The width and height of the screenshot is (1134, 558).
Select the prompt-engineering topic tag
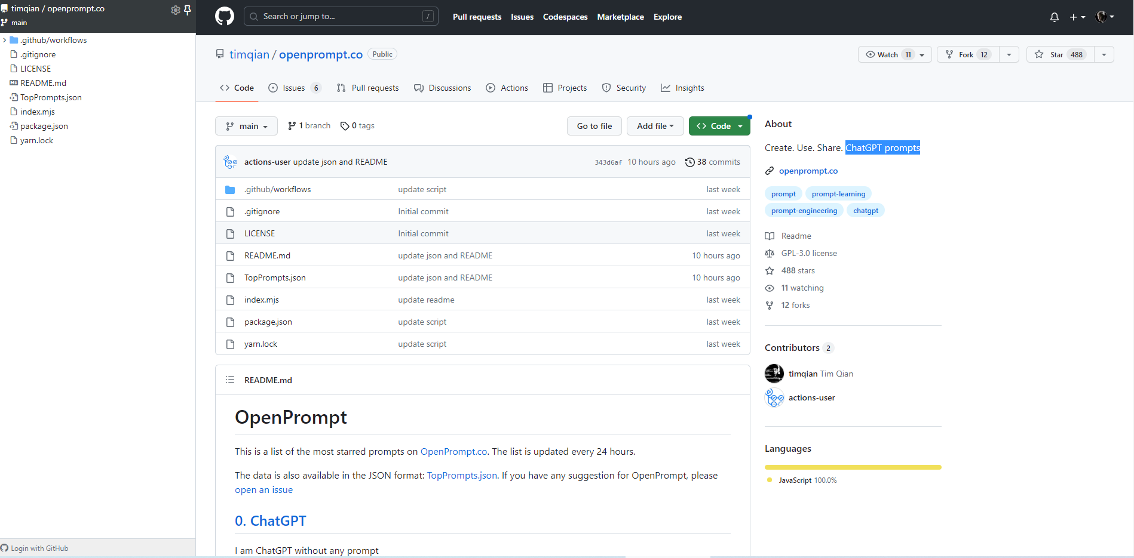pyautogui.click(x=804, y=211)
